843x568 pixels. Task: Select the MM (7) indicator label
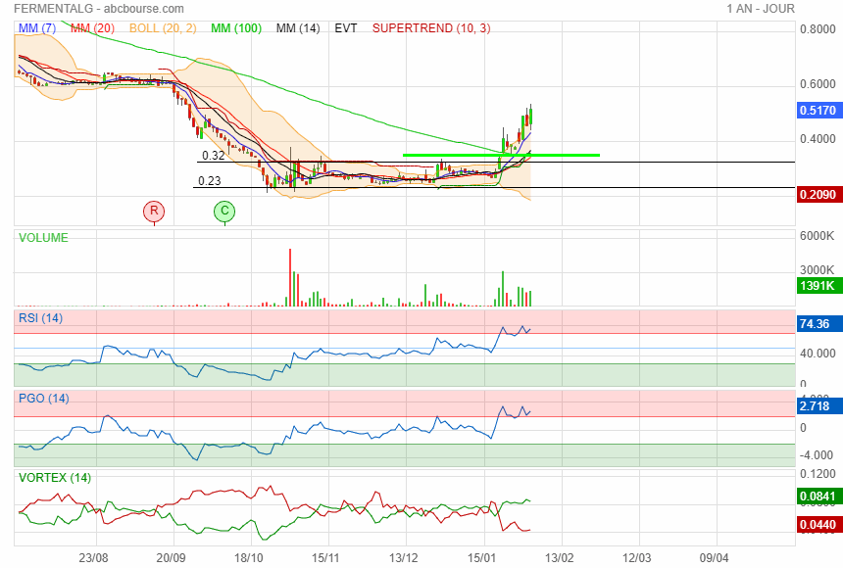[x=37, y=28]
